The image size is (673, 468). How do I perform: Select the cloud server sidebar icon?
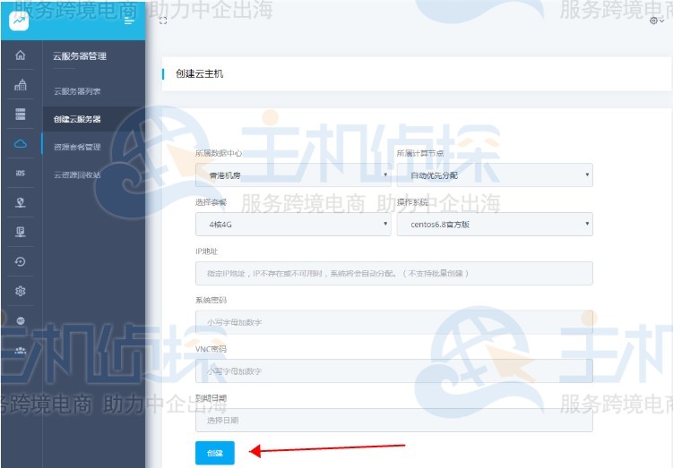(x=21, y=143)
